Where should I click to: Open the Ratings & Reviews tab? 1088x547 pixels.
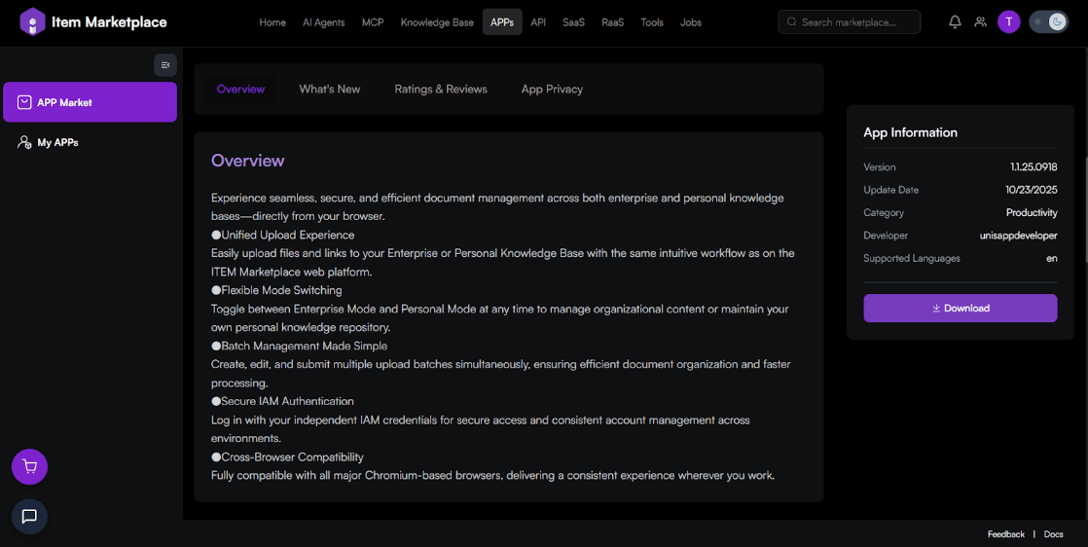click(441, 89)
